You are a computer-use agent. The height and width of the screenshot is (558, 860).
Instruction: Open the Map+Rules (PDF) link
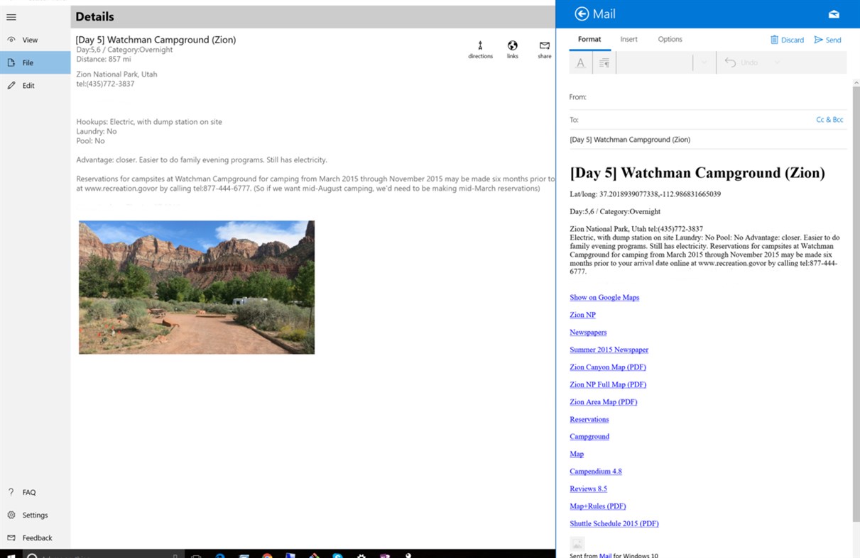click(597, 506)
